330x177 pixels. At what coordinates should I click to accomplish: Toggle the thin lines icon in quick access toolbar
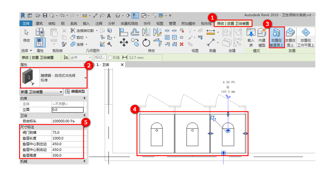(135, 16)
